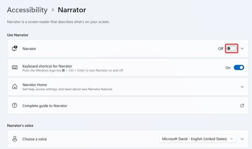Disable the Keyboard shortcut for Narrator toggle

pos(239,68)
